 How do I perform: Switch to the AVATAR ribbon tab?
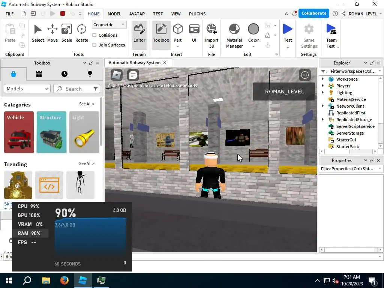(x=137, y=14)
